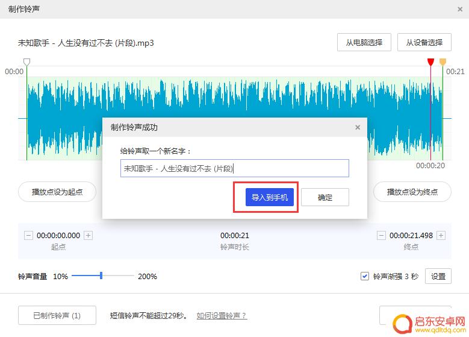
Task: Confirm with the 确定 button
Action: pos(325,197)
